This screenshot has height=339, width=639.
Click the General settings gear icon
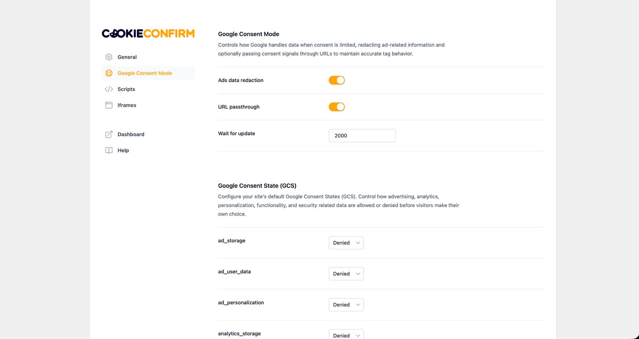click(x=109, y=57)
